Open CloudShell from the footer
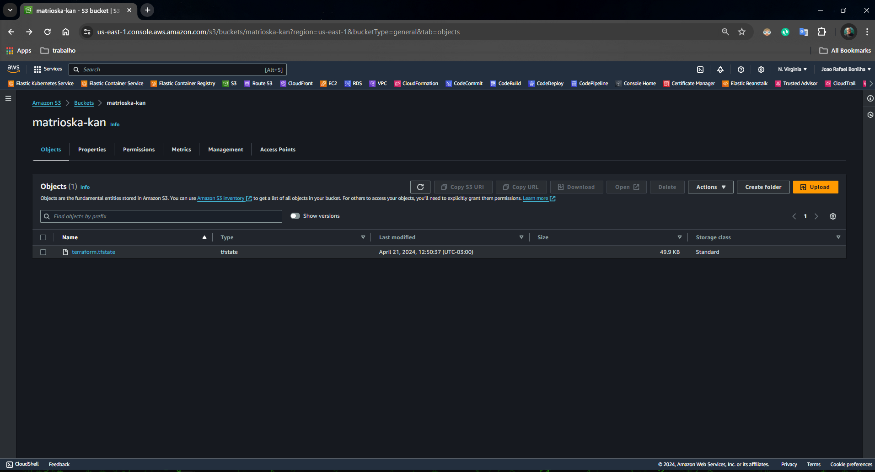875x472 pixels. (22, 464)
